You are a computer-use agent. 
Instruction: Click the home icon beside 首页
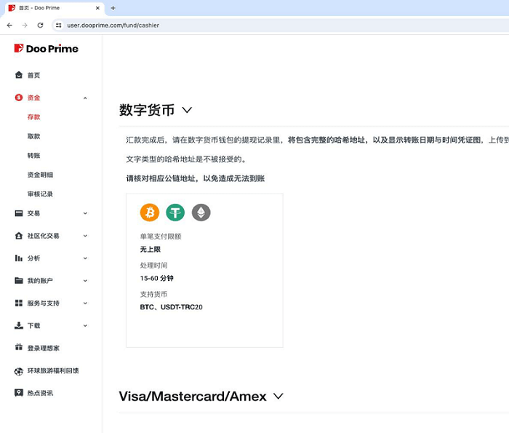click(x=19, y=75)
